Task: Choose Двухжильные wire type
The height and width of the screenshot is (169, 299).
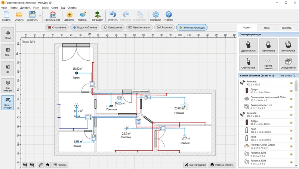Action: coord(248,46)
